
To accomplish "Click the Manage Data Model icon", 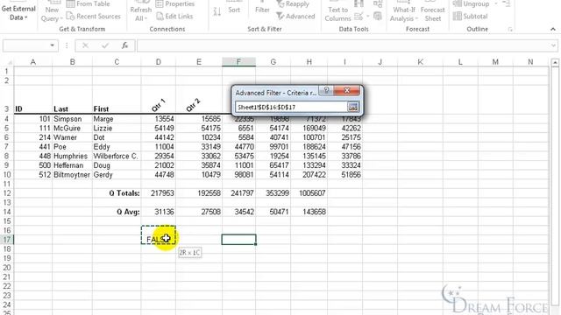I will coord(378,16).
